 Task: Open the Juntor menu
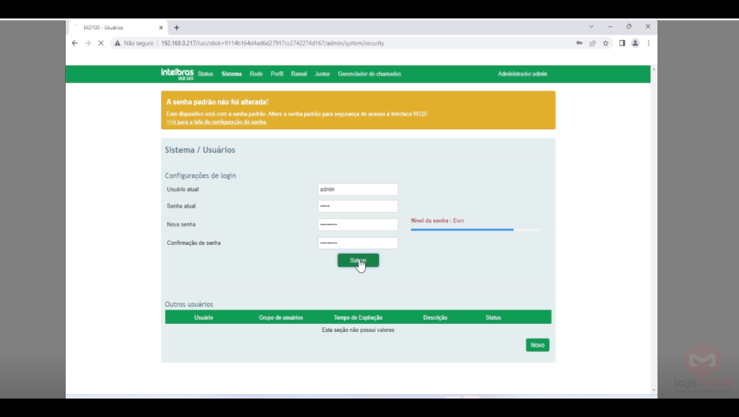(x=322, y=74)
